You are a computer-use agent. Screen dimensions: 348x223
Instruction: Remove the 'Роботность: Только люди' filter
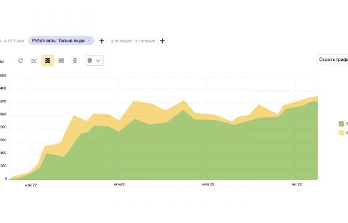(x=89, y=41)
